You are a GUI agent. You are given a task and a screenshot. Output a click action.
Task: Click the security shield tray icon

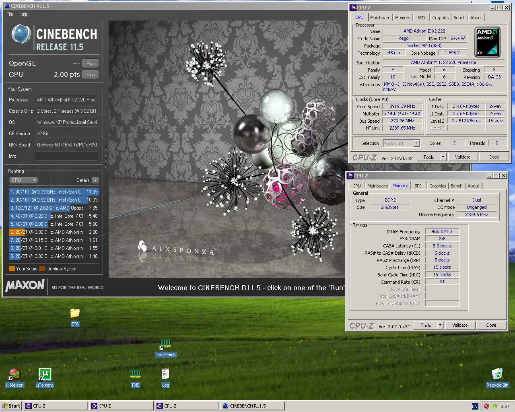tap(486, 406)
